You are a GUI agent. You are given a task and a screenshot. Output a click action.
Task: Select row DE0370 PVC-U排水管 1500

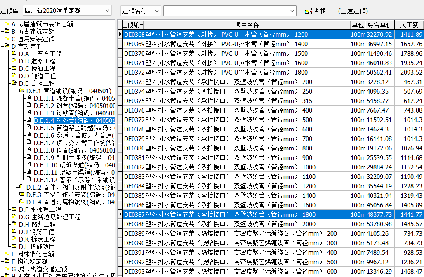point(273,54)
